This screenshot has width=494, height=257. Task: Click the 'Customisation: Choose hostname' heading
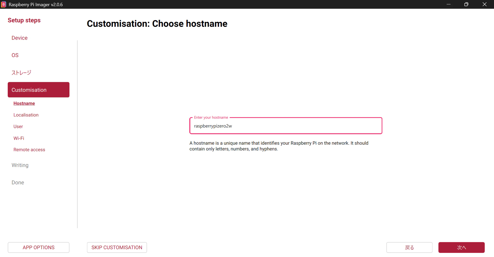(157, 24)
